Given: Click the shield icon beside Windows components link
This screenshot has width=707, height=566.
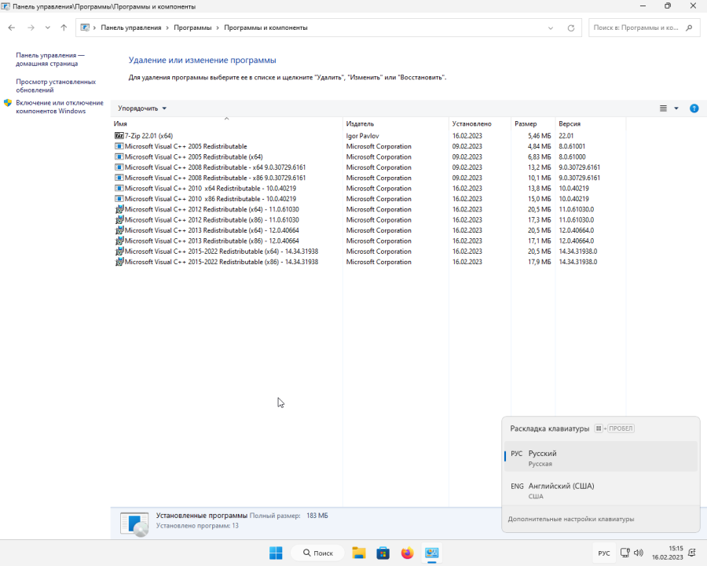Looking at the screenshot, I should [8, 103].
